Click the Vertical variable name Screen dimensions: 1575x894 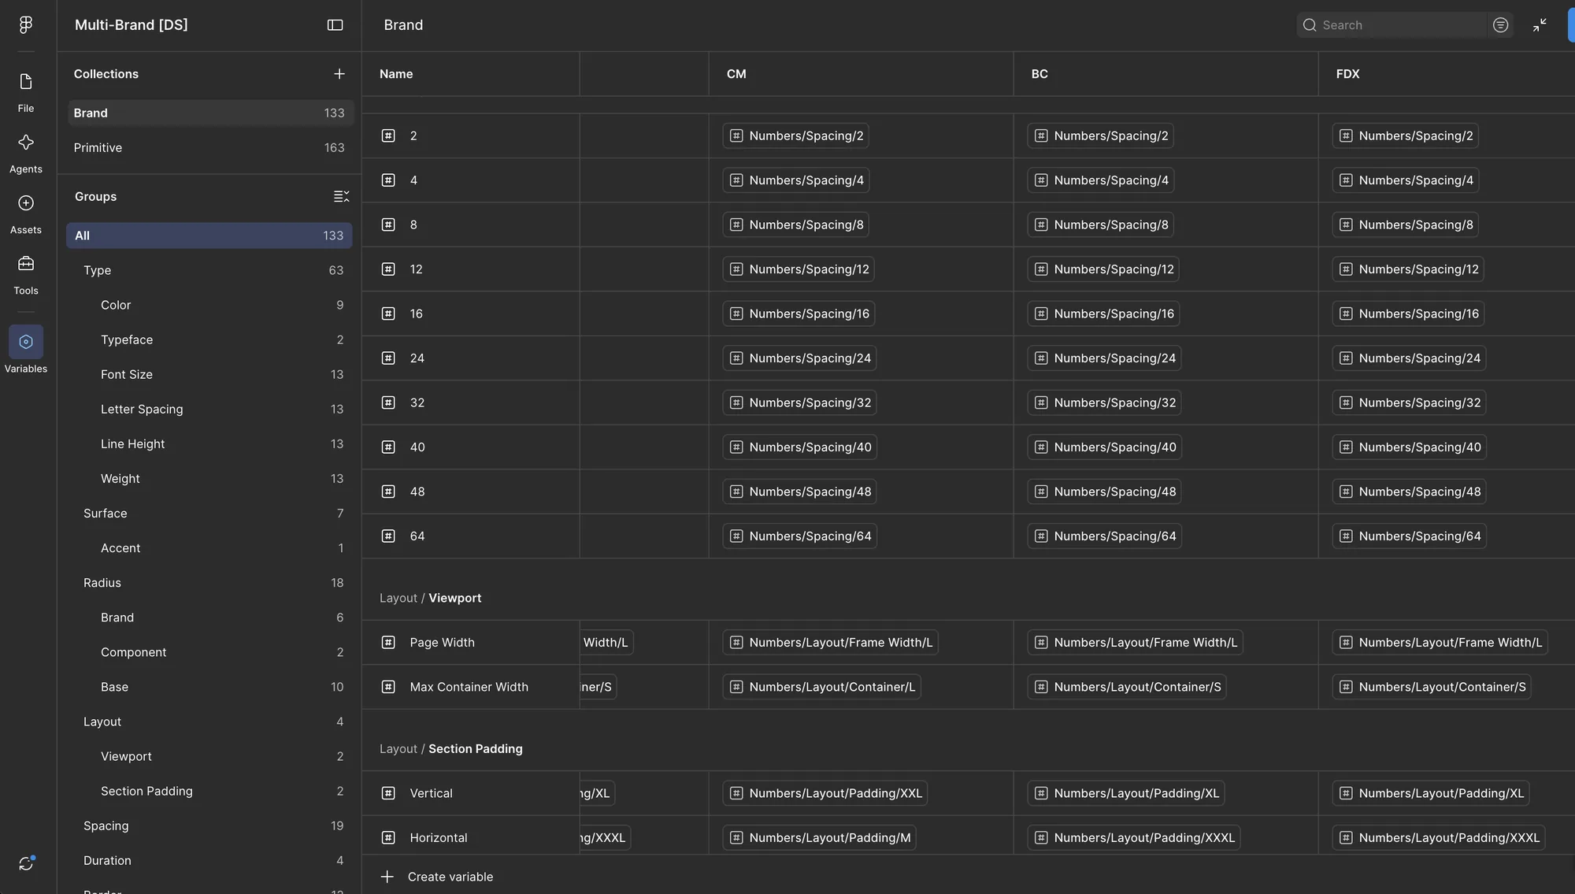(431, 793)
